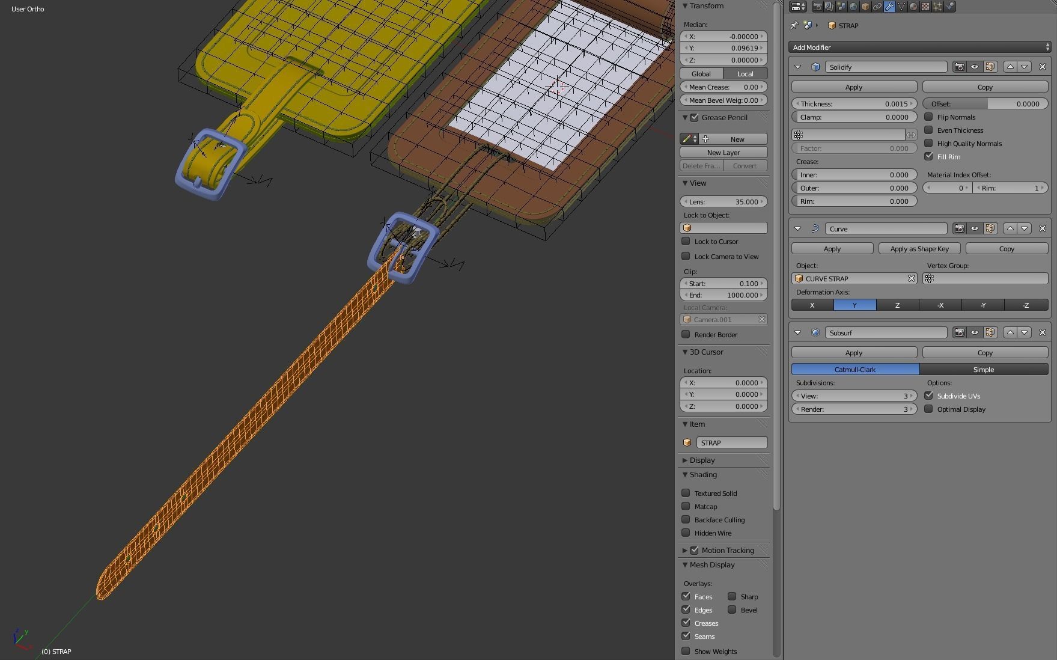
Task: Toggle Solidify modifier viewport visibility (eye icon)
Action: 975,67
